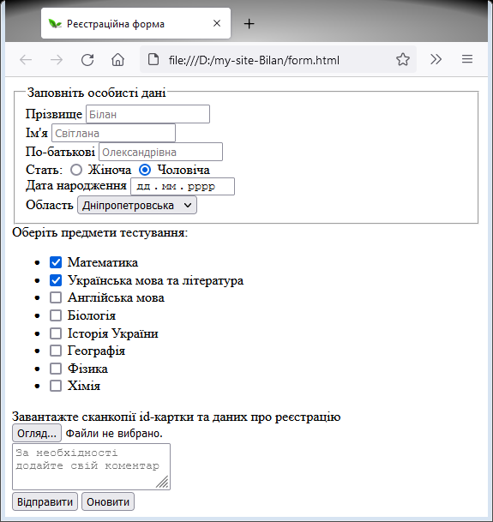Viewport: 493px width, 522px height.
Task: Click the Заповніть особисті дані legend
Action: pos(96,93)
